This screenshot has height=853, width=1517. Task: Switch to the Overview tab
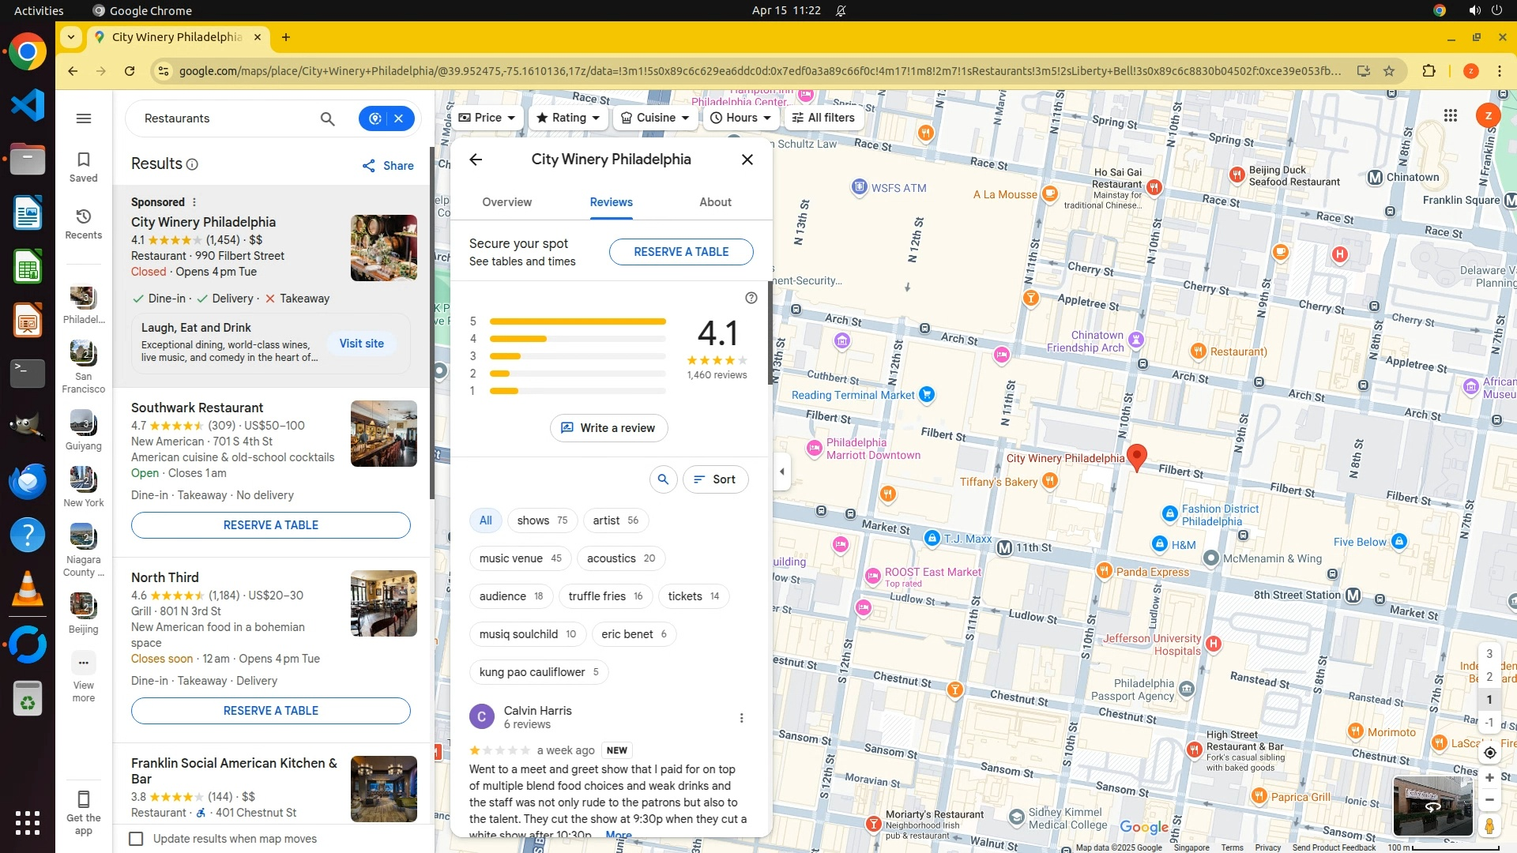tap(507, 202)
